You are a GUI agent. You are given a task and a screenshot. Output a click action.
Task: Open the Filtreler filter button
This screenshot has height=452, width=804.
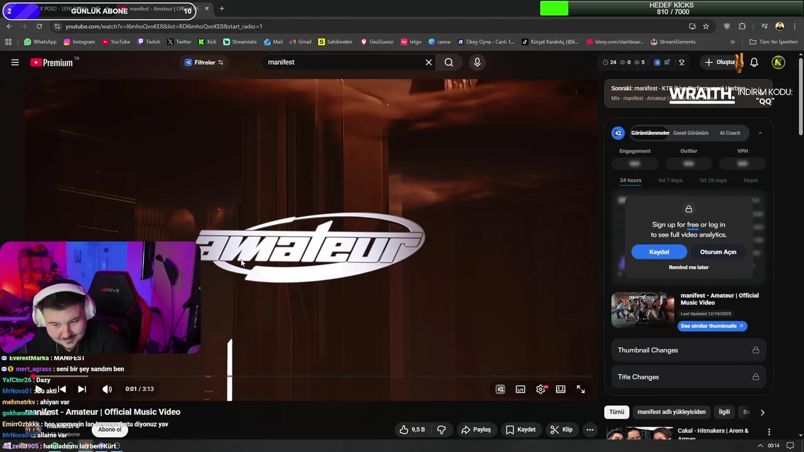(204, 62)
